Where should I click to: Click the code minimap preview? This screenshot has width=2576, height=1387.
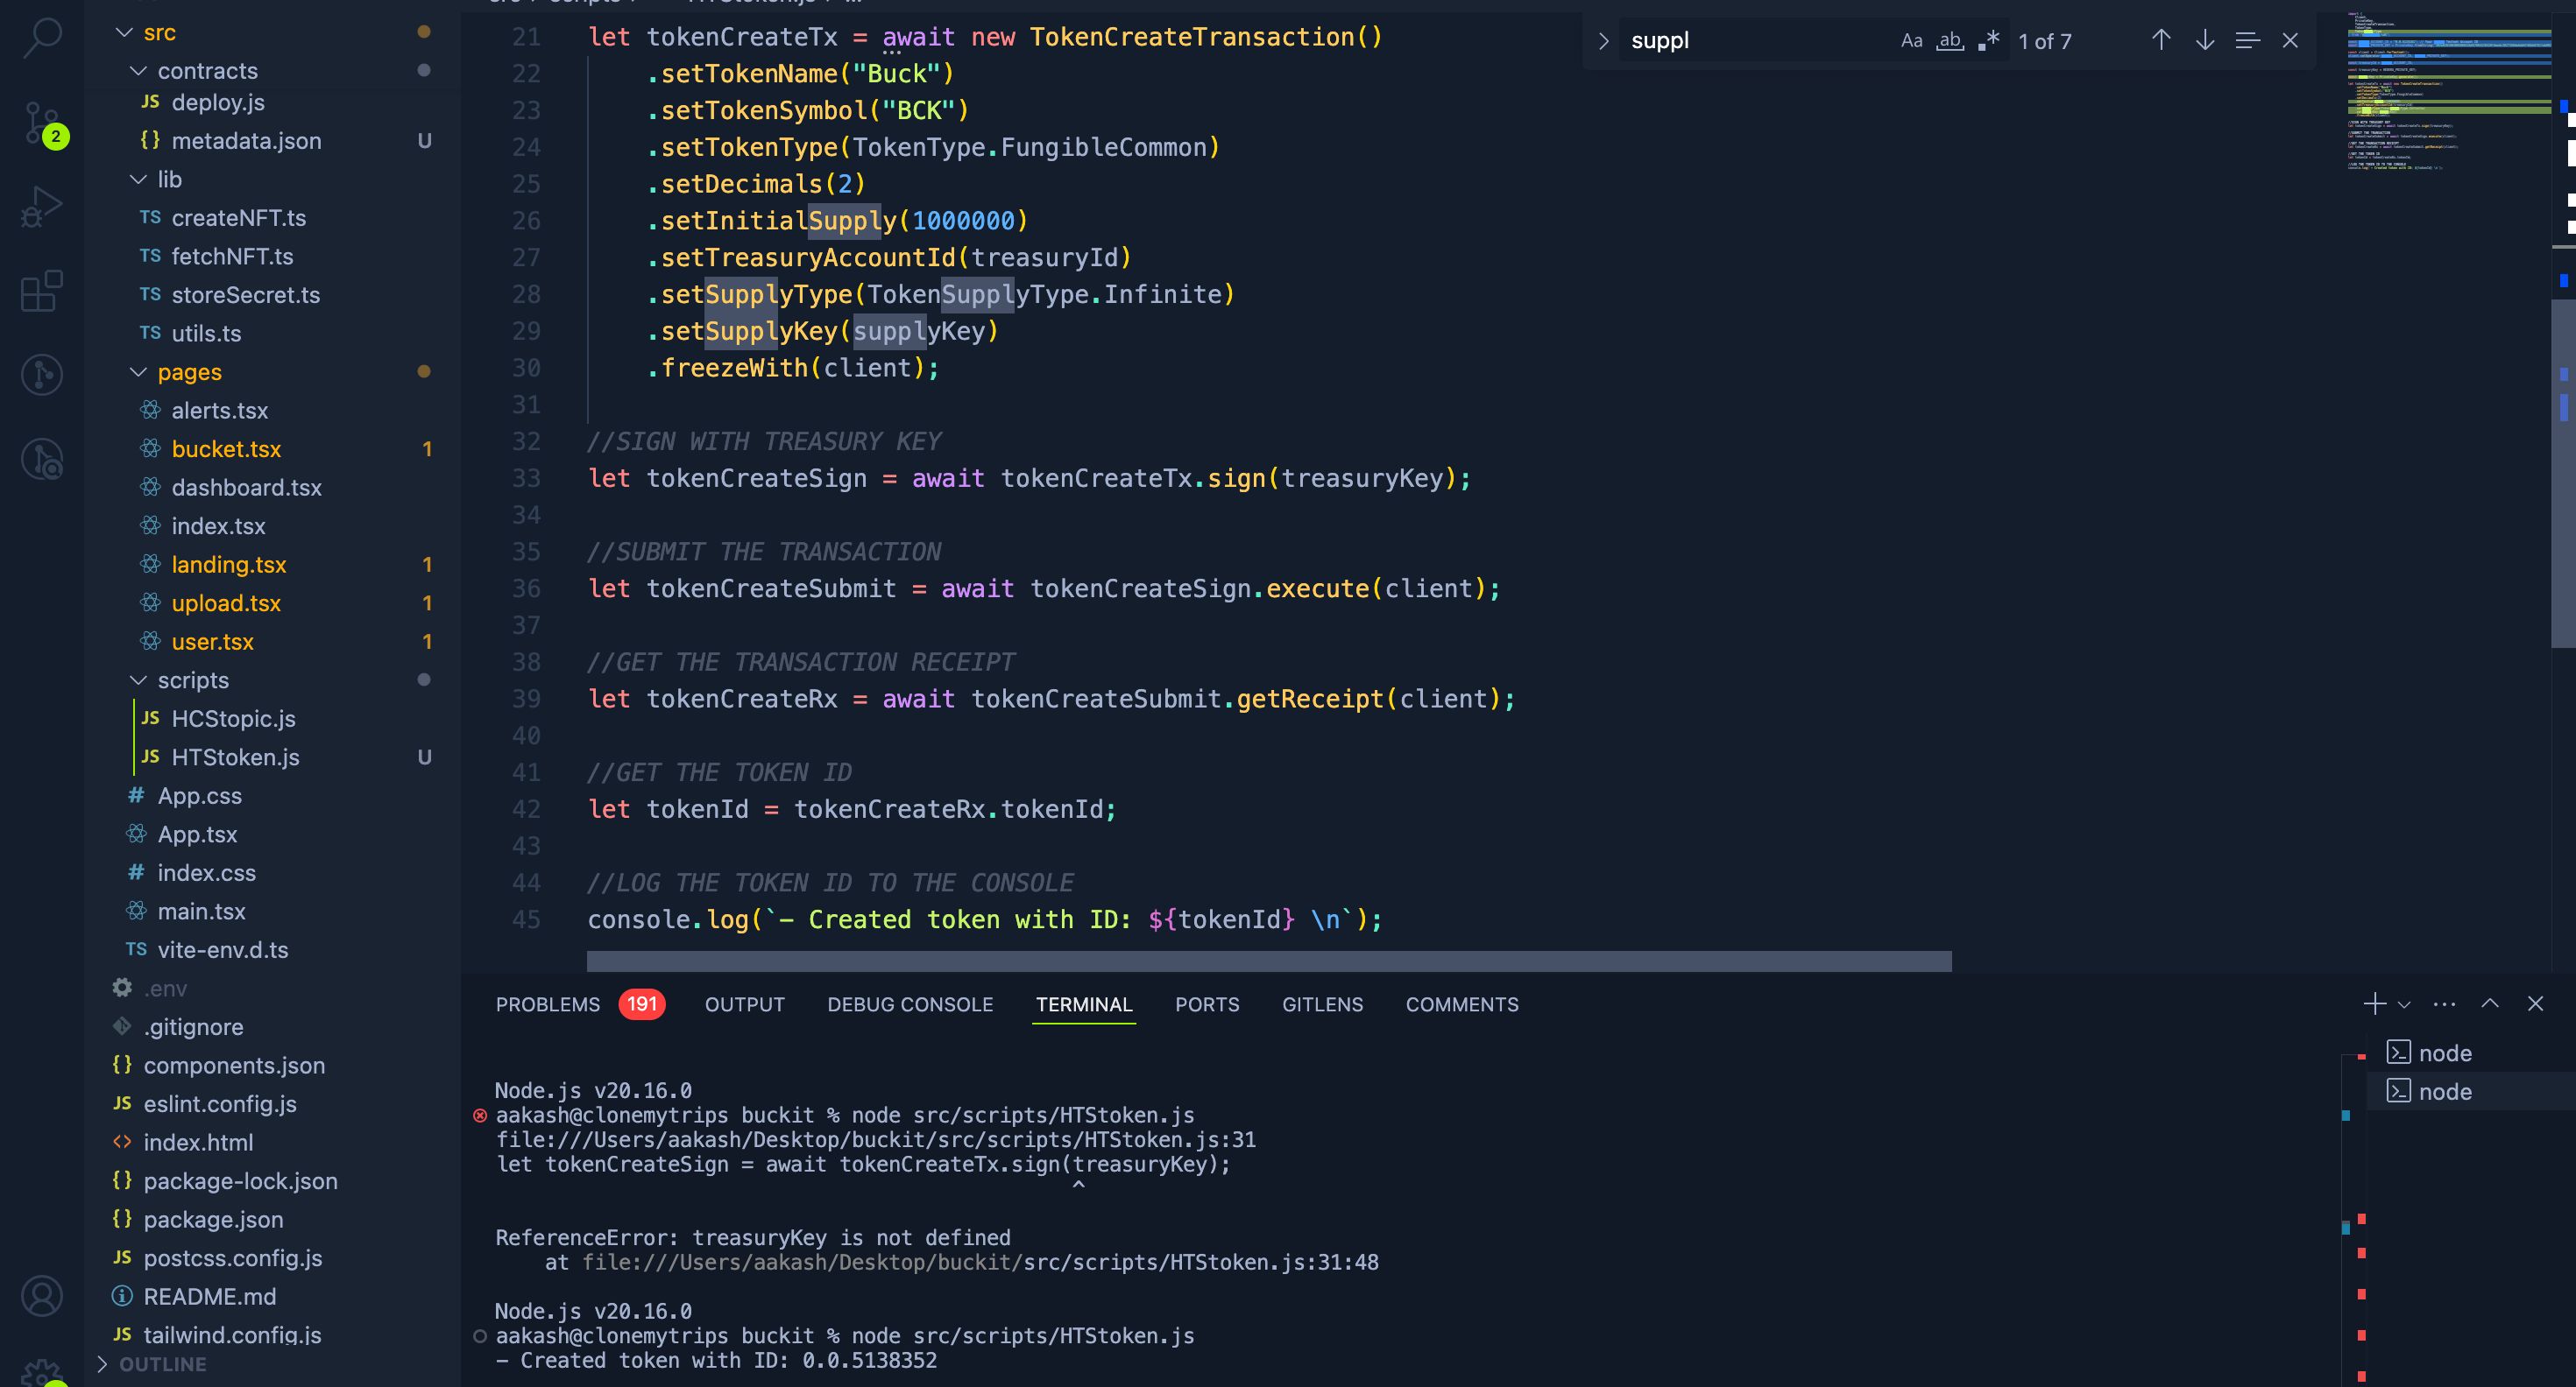[2448, 90]
